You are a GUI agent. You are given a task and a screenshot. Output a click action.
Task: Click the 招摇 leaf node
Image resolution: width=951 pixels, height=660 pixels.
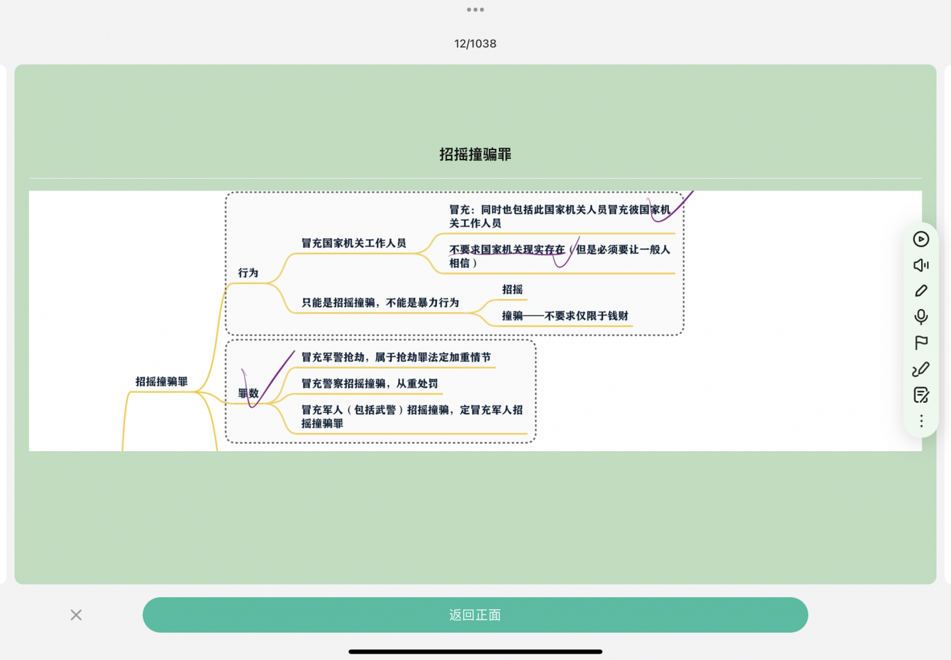click(x=512, y=289)
